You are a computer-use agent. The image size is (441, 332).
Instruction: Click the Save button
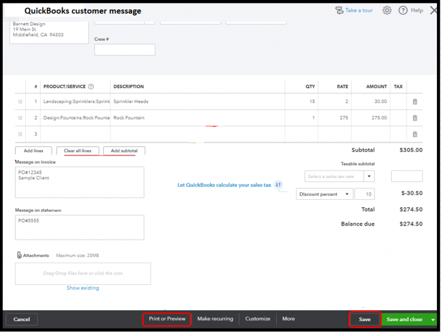[365, 319]
